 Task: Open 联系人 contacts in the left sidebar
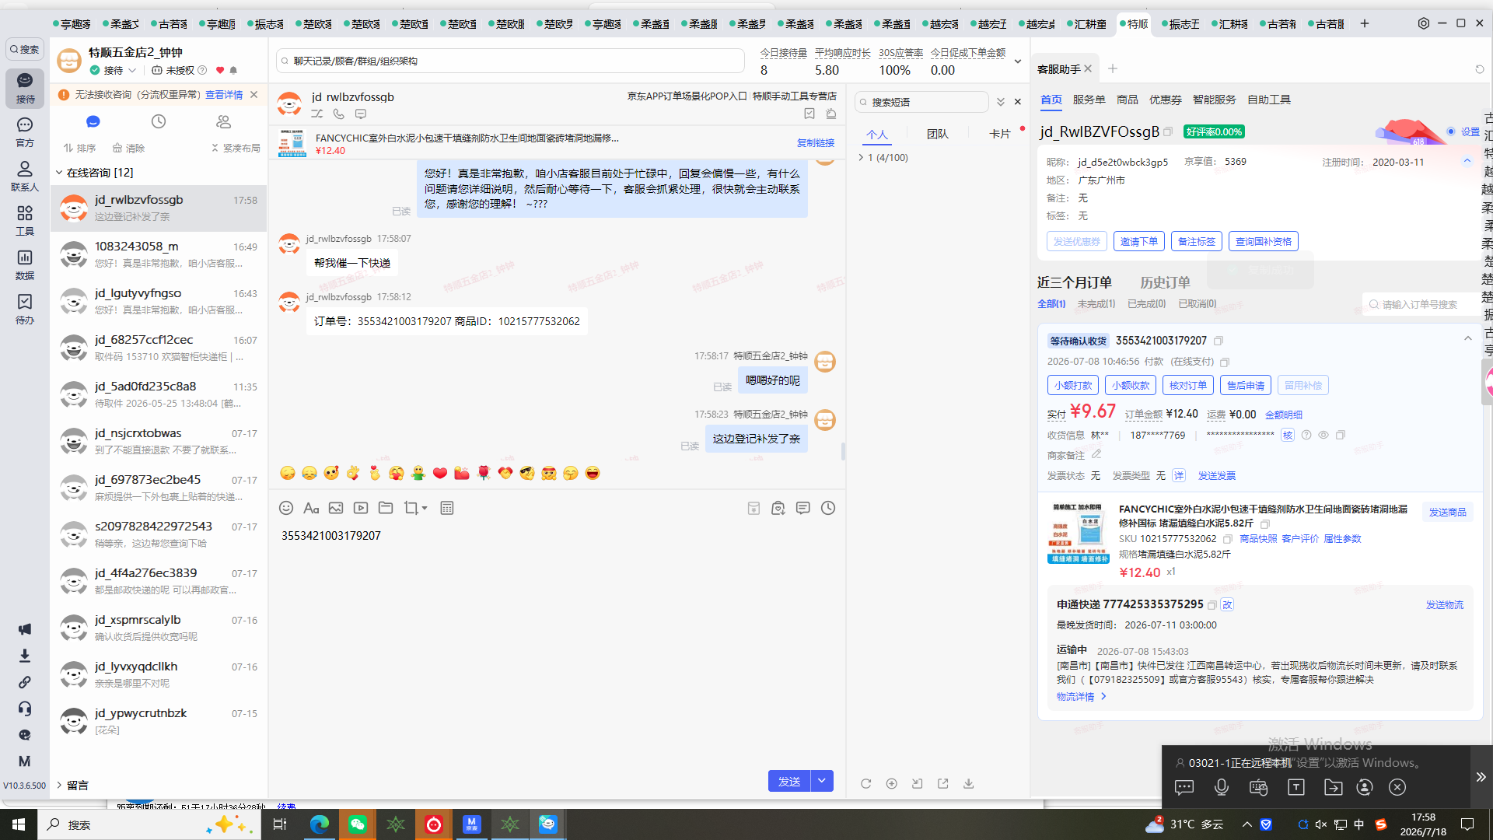pyautogui.click(x=25, y=177)
